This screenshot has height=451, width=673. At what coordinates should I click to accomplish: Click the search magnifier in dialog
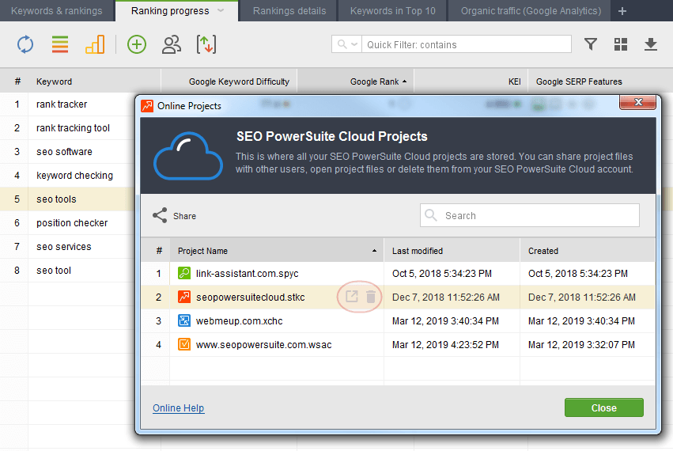pos(430,215)
